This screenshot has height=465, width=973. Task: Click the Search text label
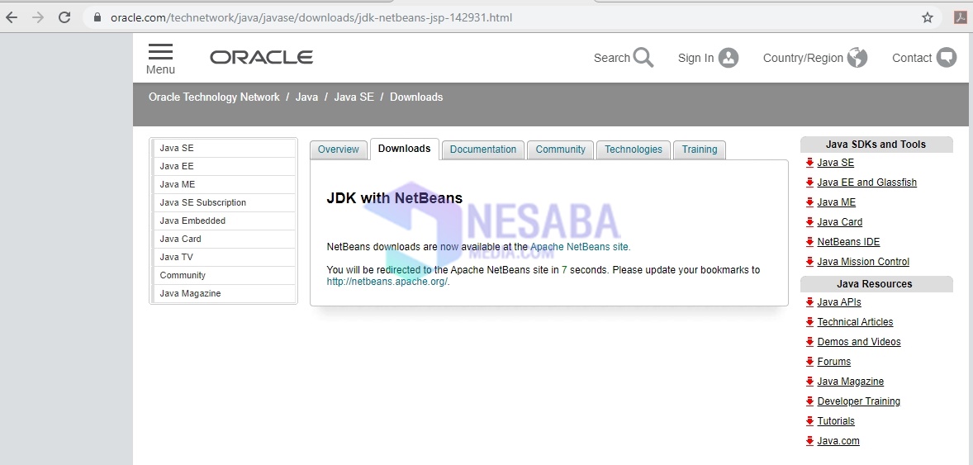click(x=612, y=58)
